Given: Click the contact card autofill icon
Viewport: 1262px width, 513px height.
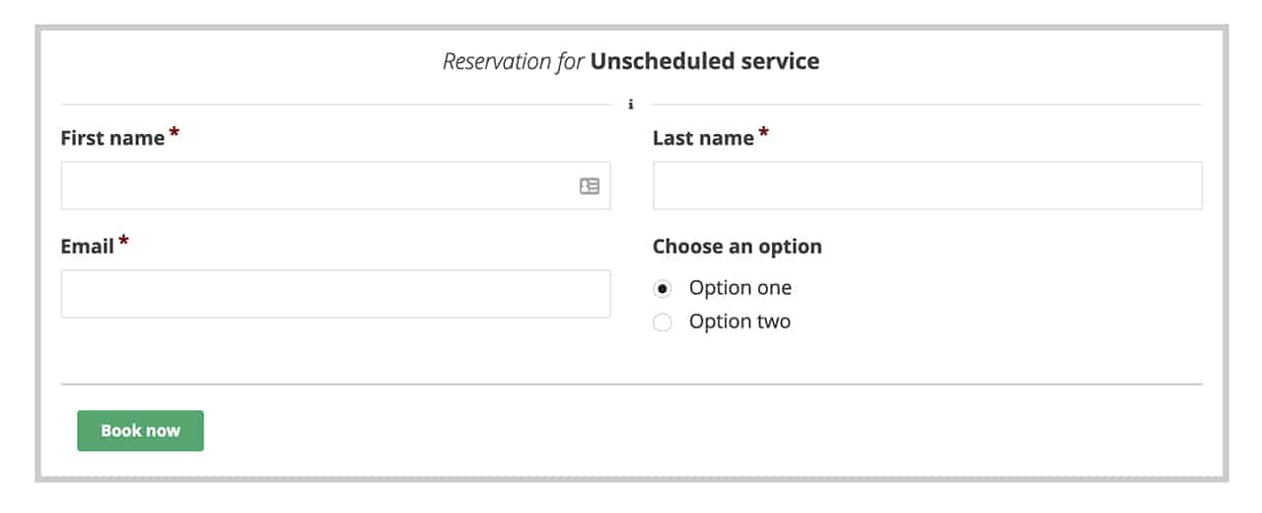Looking at the screenshot, I should [x=590, y=185].
